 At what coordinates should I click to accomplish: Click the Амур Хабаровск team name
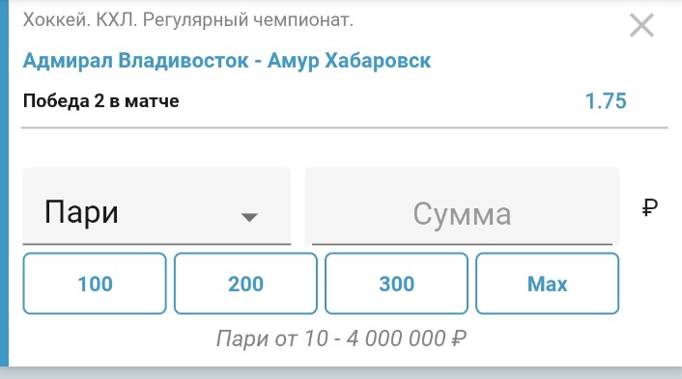click(x=350, y=61)
